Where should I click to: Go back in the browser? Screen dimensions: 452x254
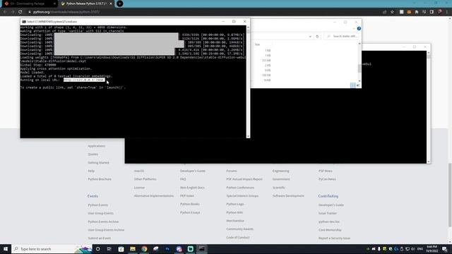coord(5,12)
